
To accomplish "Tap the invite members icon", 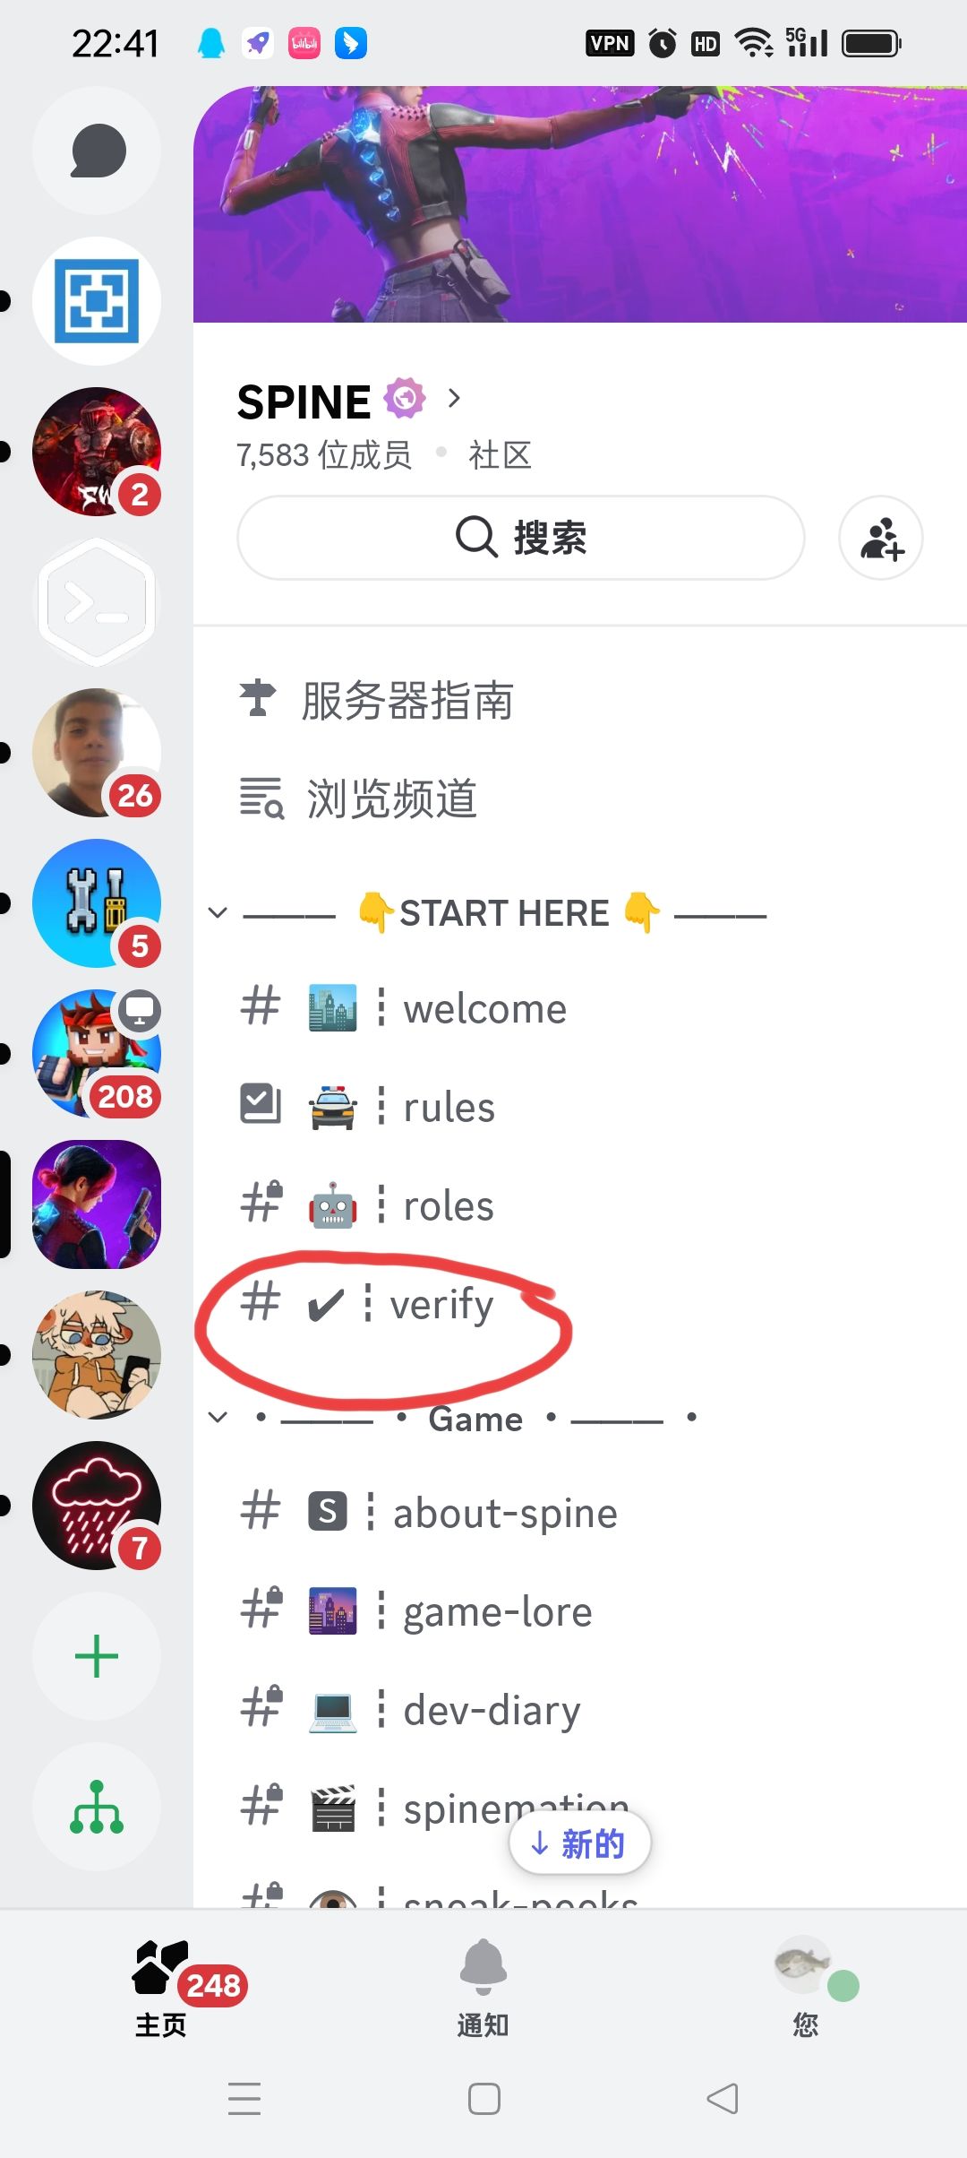I will 881,538.
